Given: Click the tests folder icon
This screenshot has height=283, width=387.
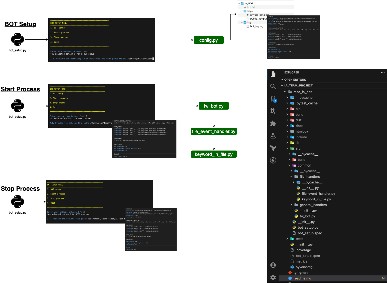Looking at the screenshot, I should coord(292,239).
